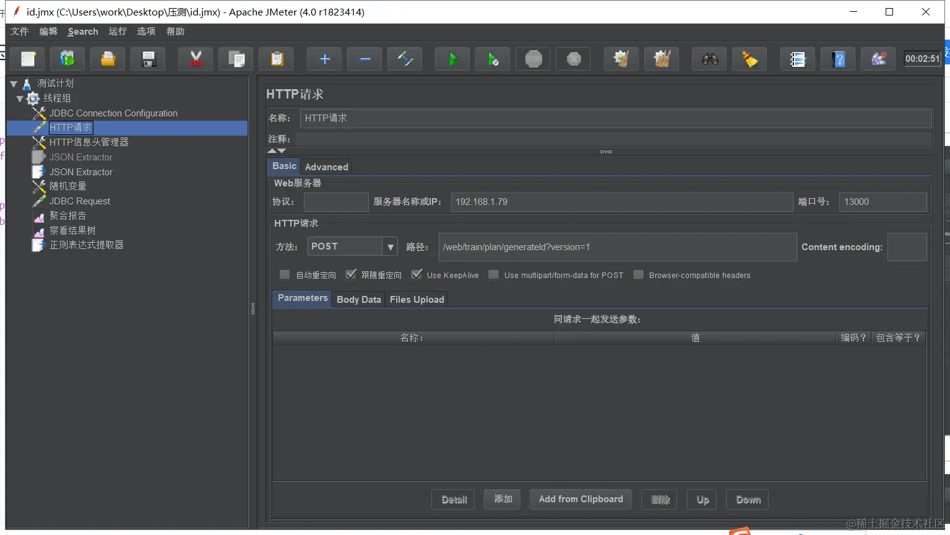This screenshot has height=535, width=950.
Task: Toggle the Use KeepAlive checkbox
Action: tap(417, 274)
